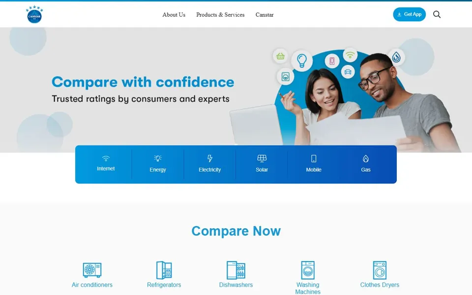
Task: Click the car bubble in hero image
Action: 348,72
